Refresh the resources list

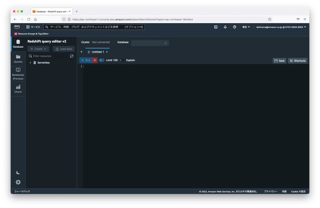tap(72, 56)
